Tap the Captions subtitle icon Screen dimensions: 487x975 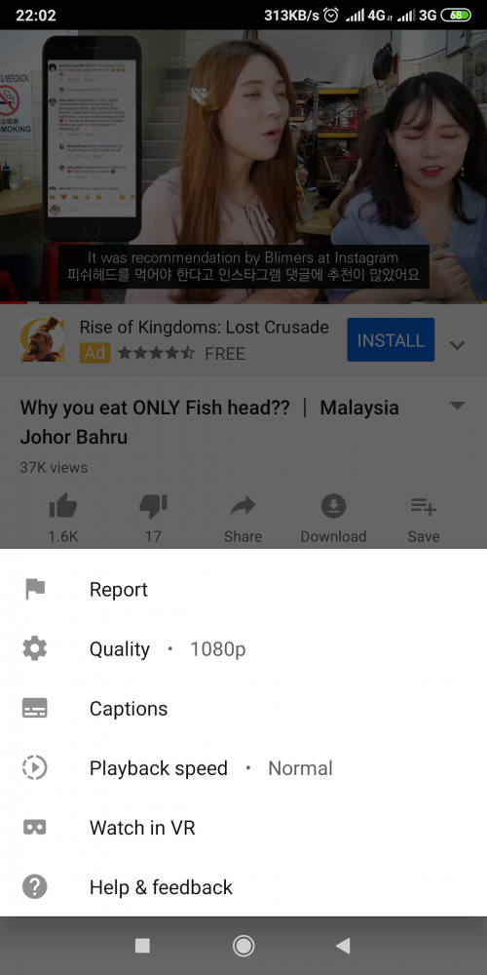35,708
